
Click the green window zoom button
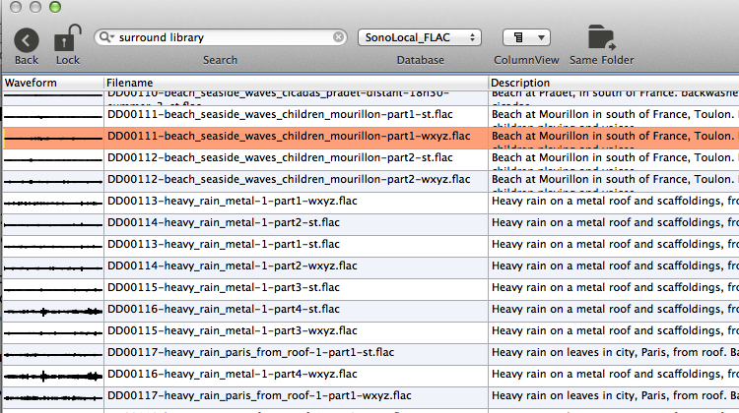tap(55, 7)
